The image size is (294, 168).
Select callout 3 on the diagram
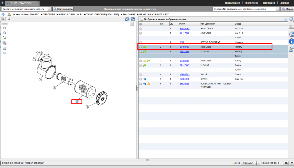[x=54, y=88]
